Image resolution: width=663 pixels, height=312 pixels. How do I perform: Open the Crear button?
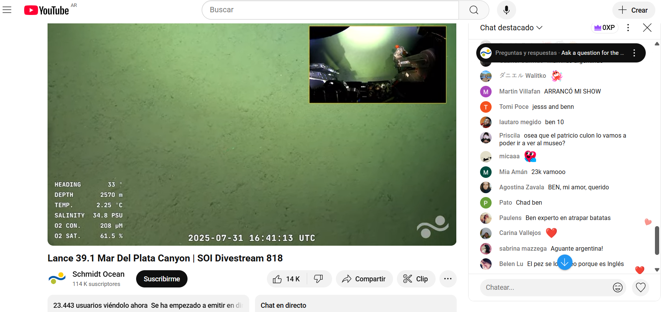633,10
